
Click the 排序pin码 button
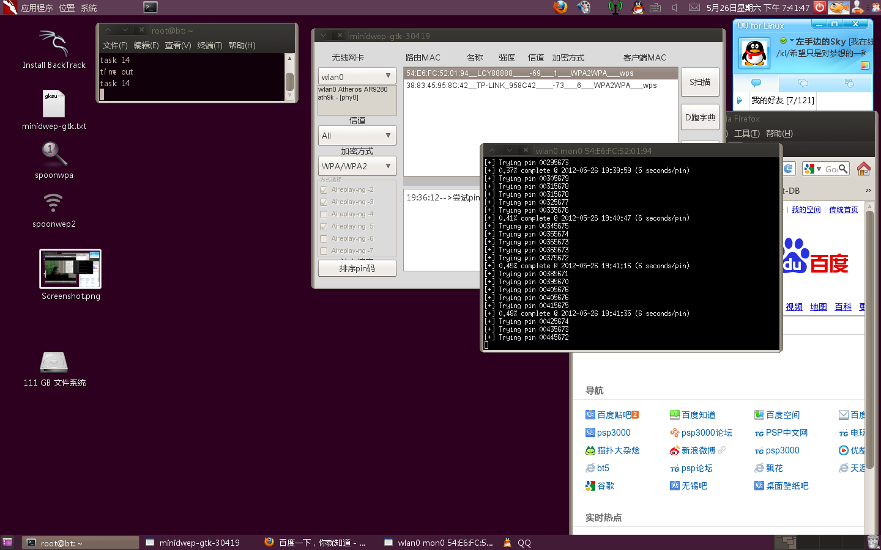(357, 268)
